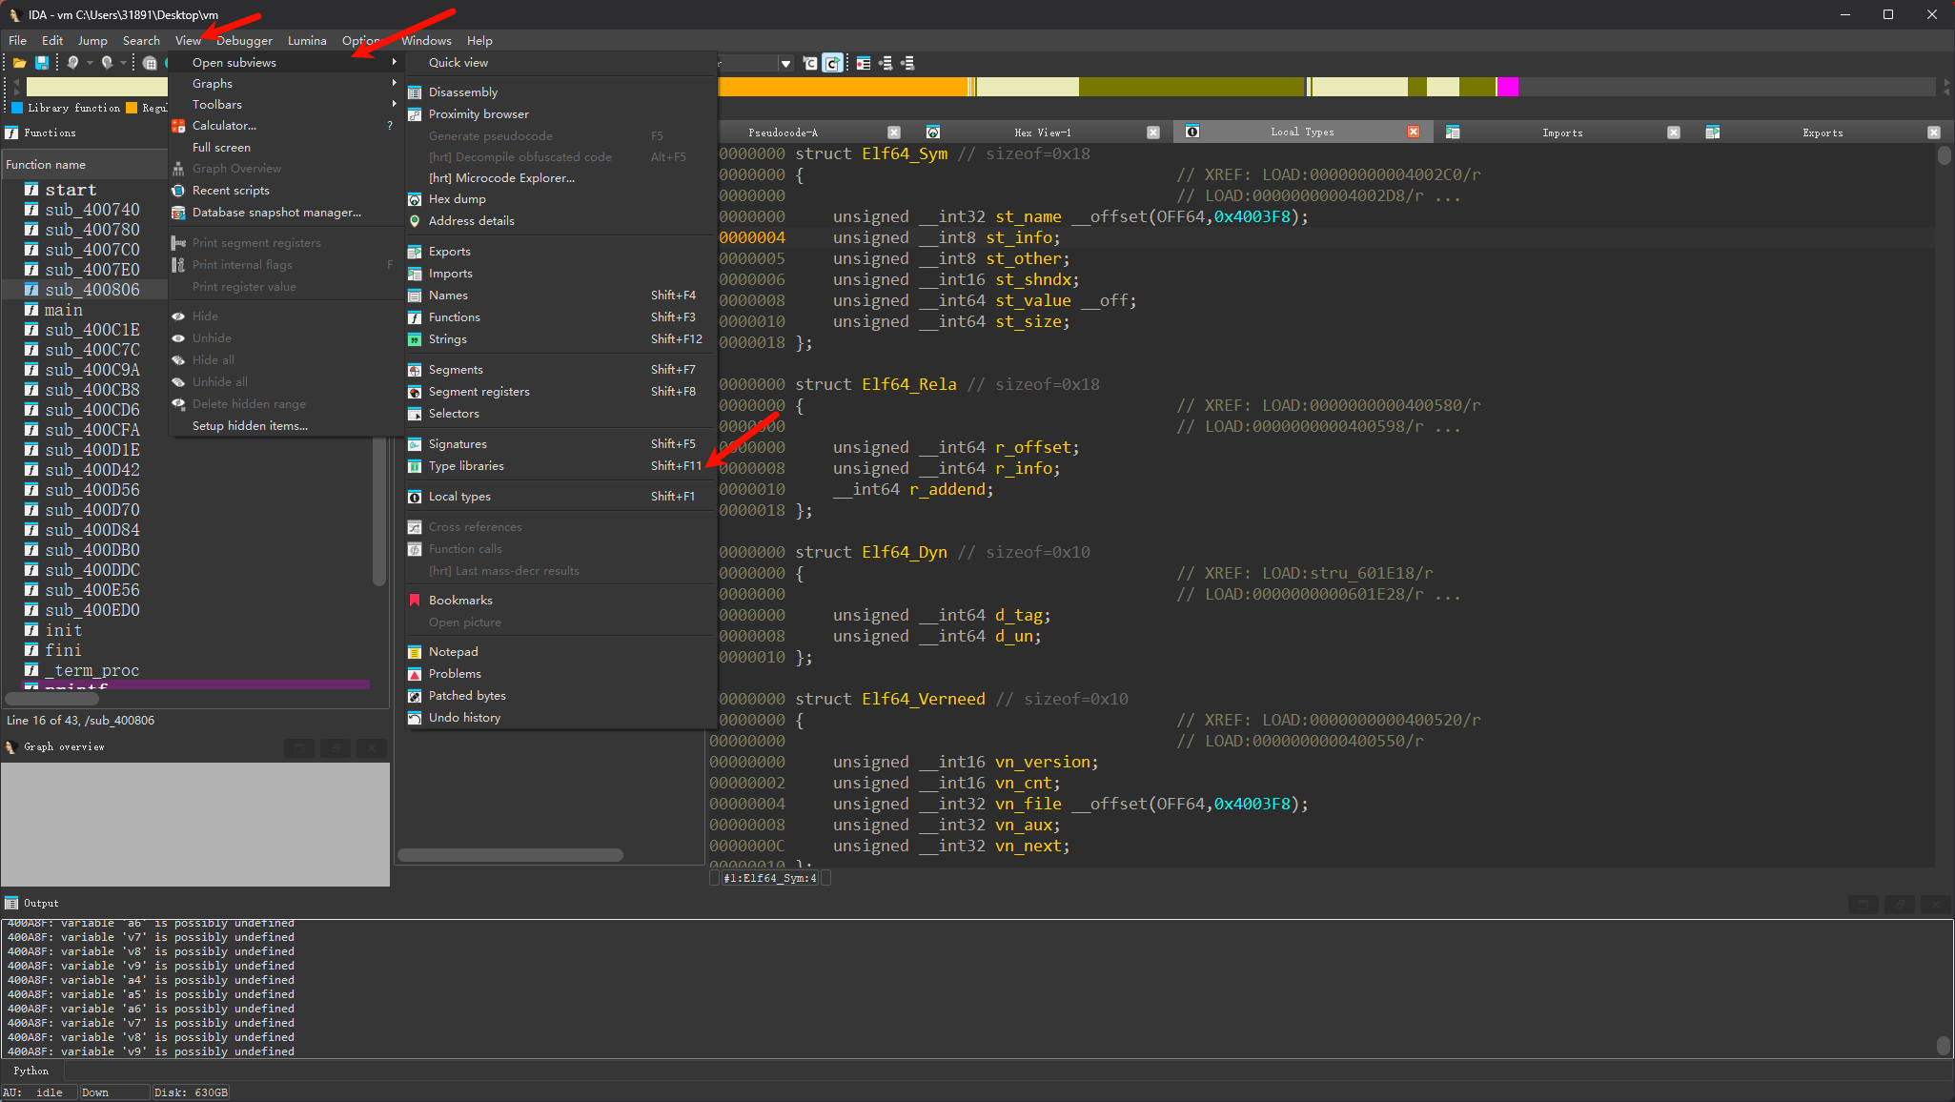
Task: Click the save database disk icon
Action: pyautogui.click(x=42, y=63)
